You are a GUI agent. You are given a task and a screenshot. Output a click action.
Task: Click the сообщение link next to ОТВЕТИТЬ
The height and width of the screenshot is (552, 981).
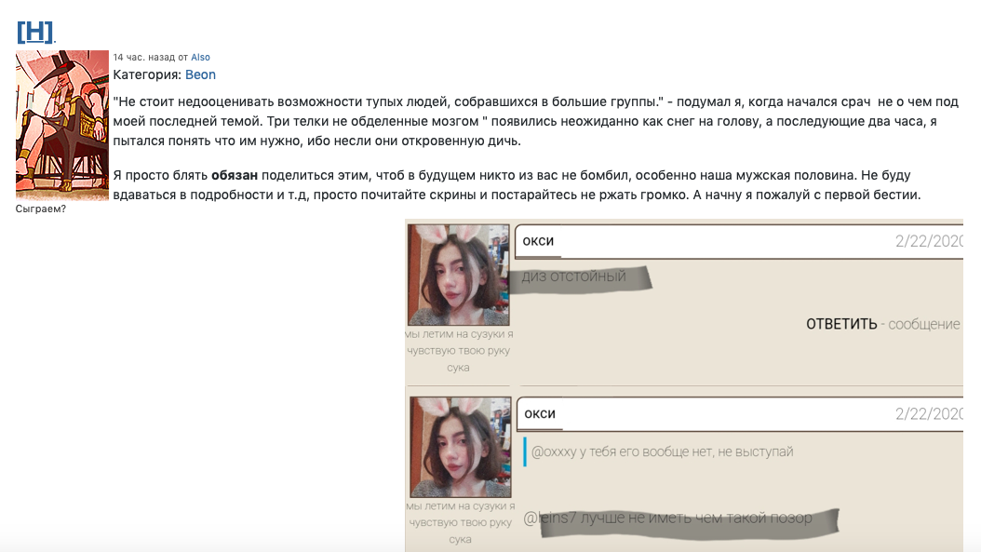(924, 324)
